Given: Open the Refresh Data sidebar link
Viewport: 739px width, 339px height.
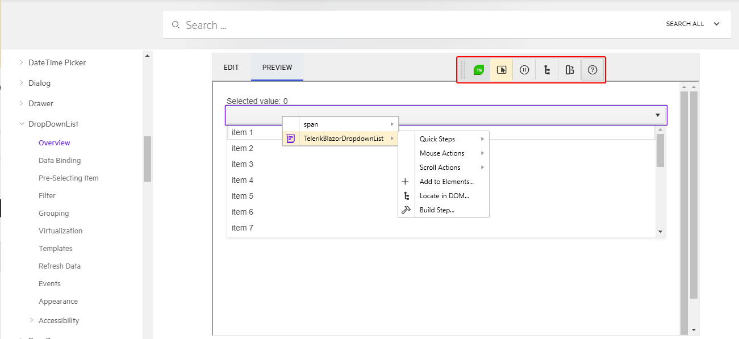Looking at the screenshot, I should coord(60,266).
